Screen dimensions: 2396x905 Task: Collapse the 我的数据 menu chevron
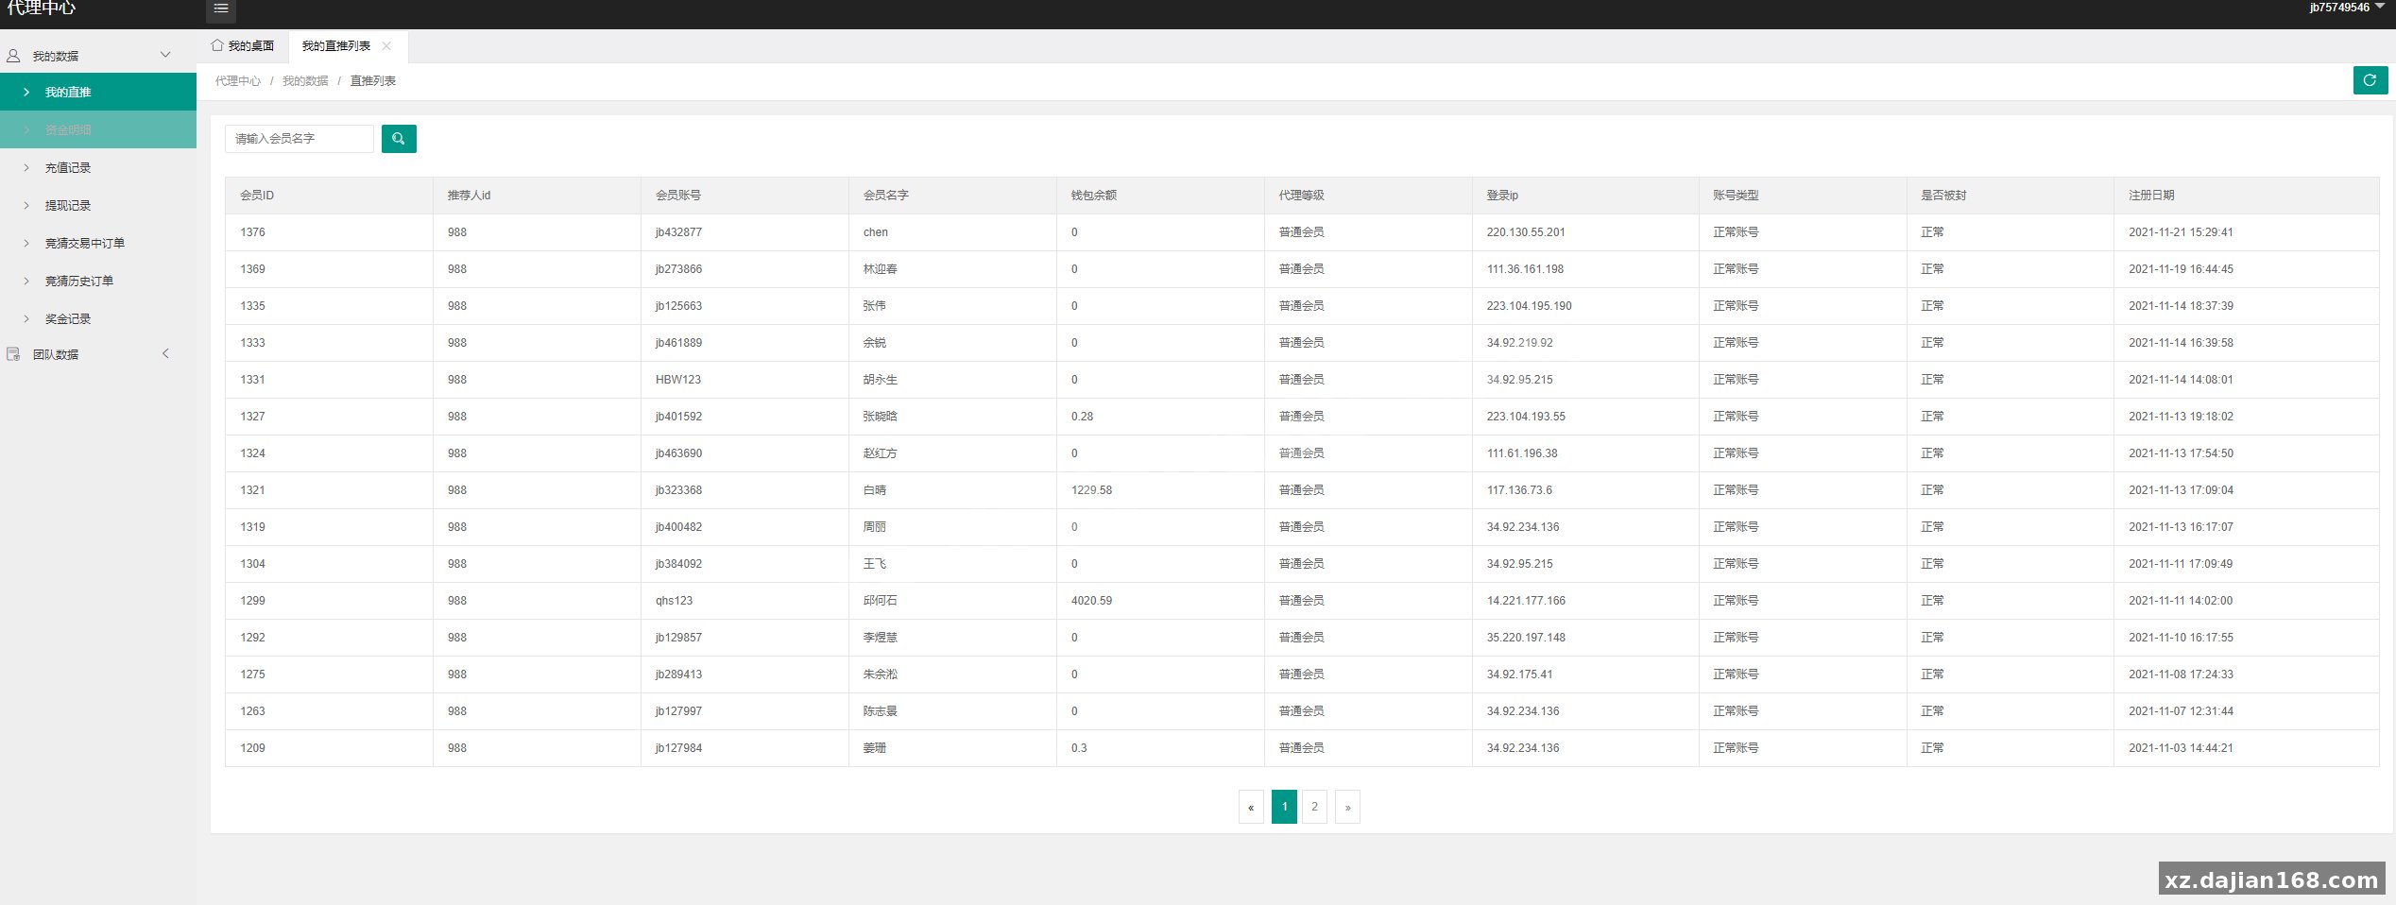(165, 55)
